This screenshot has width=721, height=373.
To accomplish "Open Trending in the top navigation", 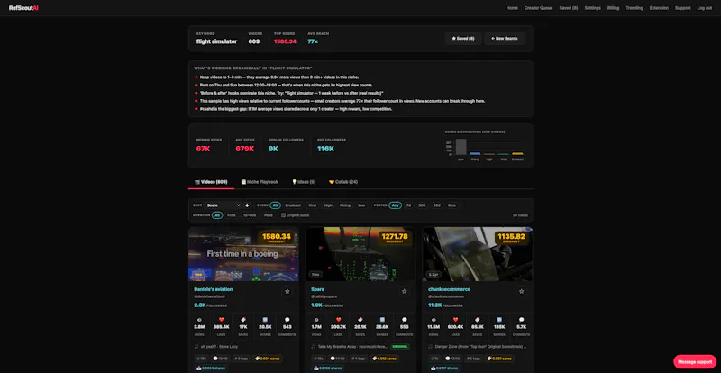I will tap(634, 8).
